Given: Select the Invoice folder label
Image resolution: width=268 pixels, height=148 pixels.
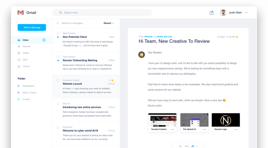Looking at the screenshot, I should pyautogui.click(x=26, y=99).
